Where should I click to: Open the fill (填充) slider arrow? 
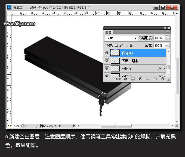[x=167, y=45]
